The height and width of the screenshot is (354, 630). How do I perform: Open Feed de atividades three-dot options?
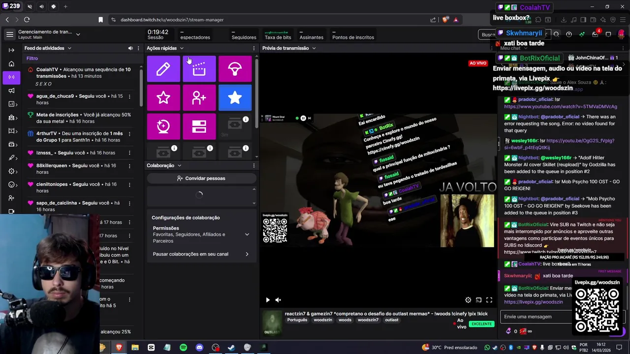[x=138, y=48]
